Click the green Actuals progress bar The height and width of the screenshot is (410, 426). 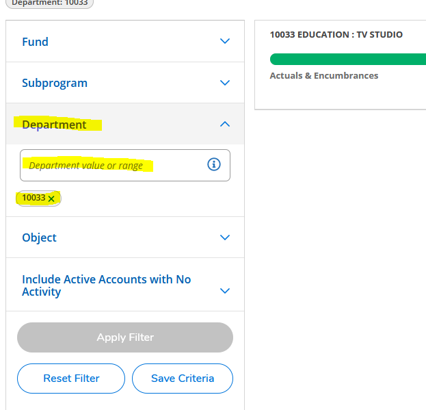(347, 59)
